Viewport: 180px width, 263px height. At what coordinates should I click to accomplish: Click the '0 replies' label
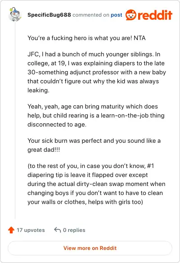(74, 230)
